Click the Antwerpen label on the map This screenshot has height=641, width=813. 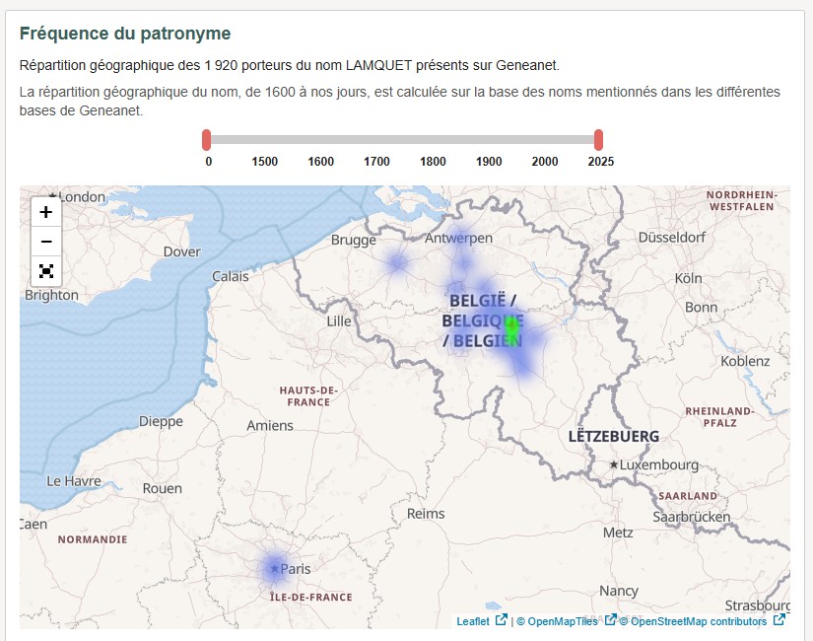click(458, 239)
